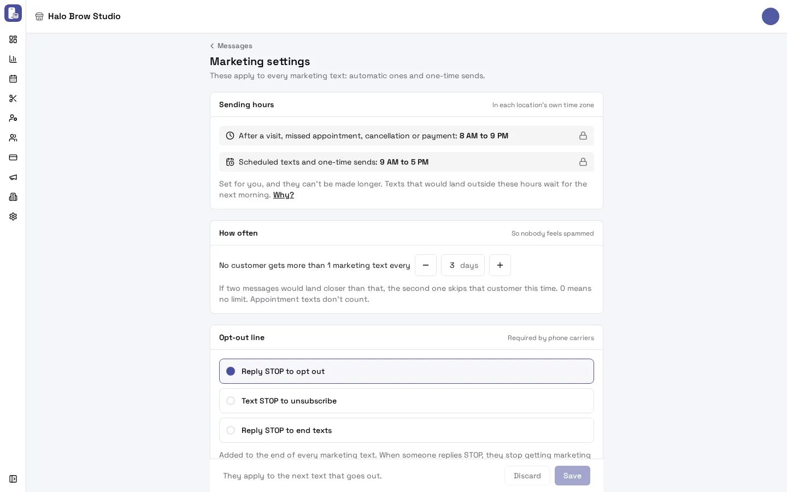Click the days number field showing 3
The height and width of the screenshot is (492, 787).
(463, 265)
